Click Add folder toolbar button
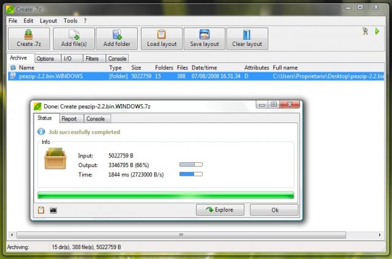The height and width of the screenshot is (259, 392). (x=117, y=39)
